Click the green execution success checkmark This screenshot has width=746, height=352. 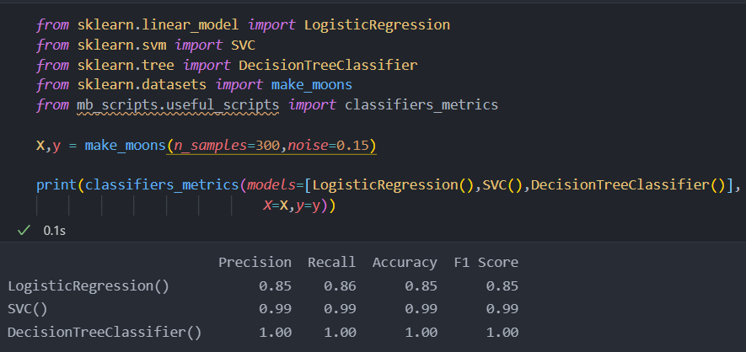pyautogui.click(x=23, y=229)
